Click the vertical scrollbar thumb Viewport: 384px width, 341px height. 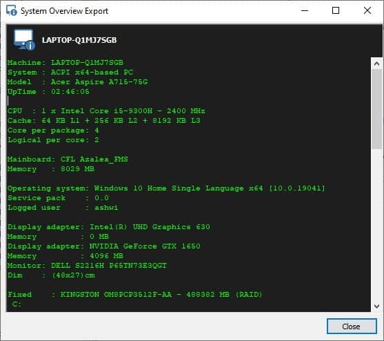(x=376, y=109)
